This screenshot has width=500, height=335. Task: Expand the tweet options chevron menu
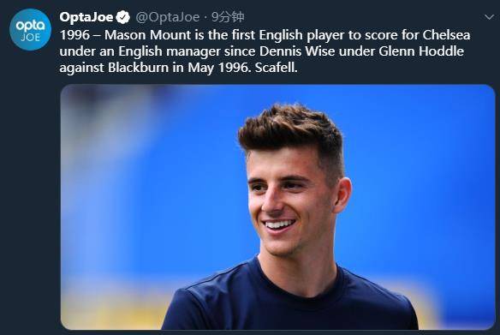[x=489, y=17]
